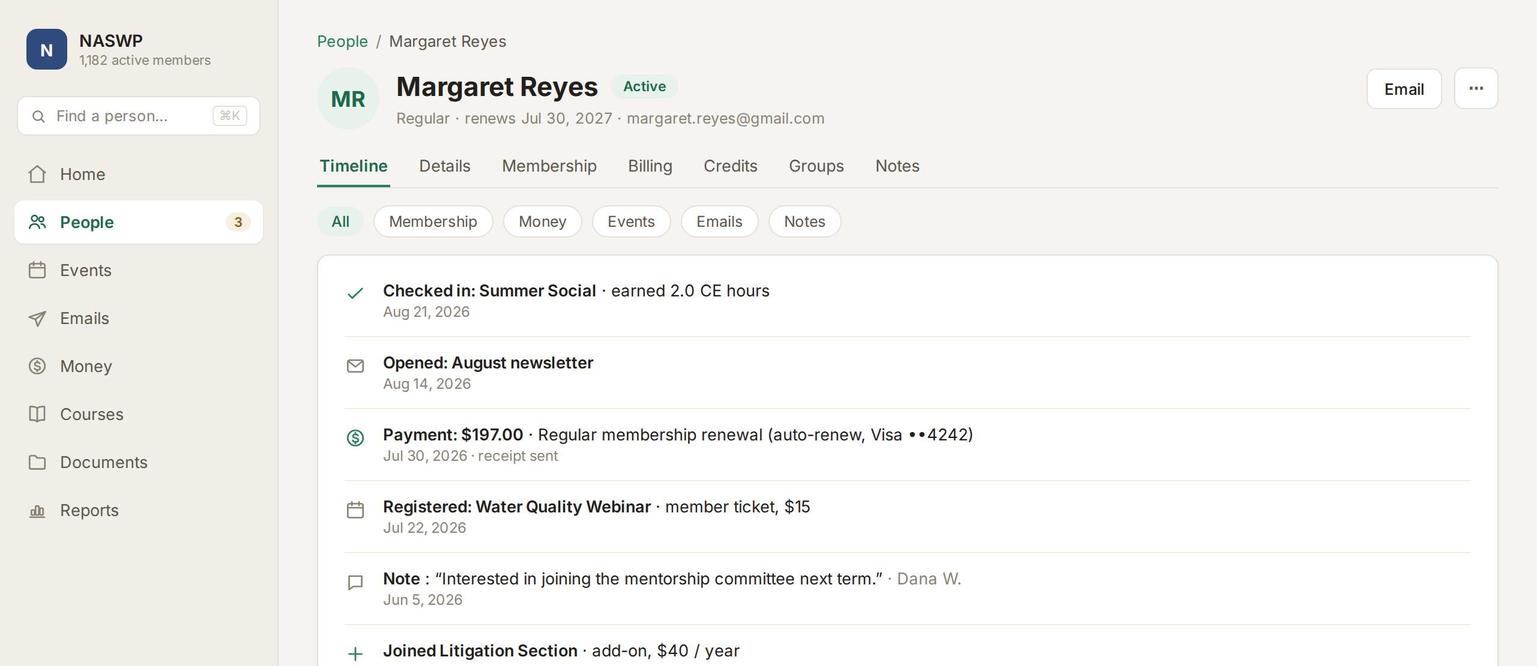Click the Events calendar sidebar icon

(37, 270)
